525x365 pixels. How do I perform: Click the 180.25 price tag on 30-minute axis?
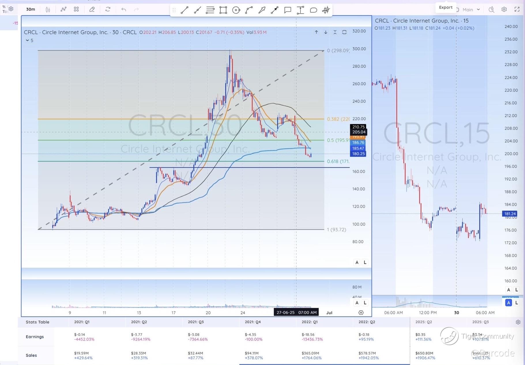[358, 154]
